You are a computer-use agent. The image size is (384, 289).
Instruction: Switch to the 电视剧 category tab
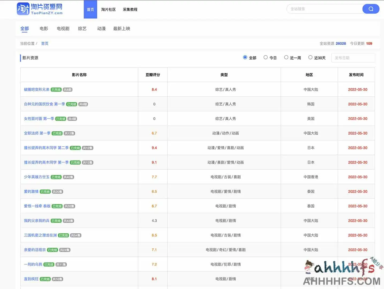tap(63, 29)
